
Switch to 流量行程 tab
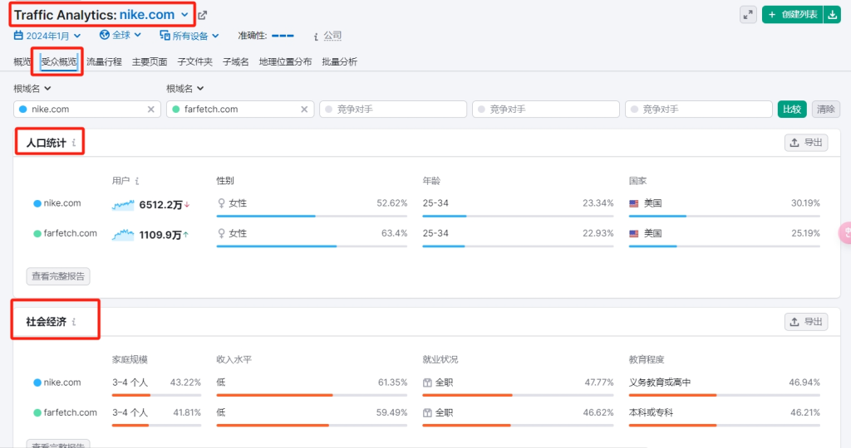point(104,61)
